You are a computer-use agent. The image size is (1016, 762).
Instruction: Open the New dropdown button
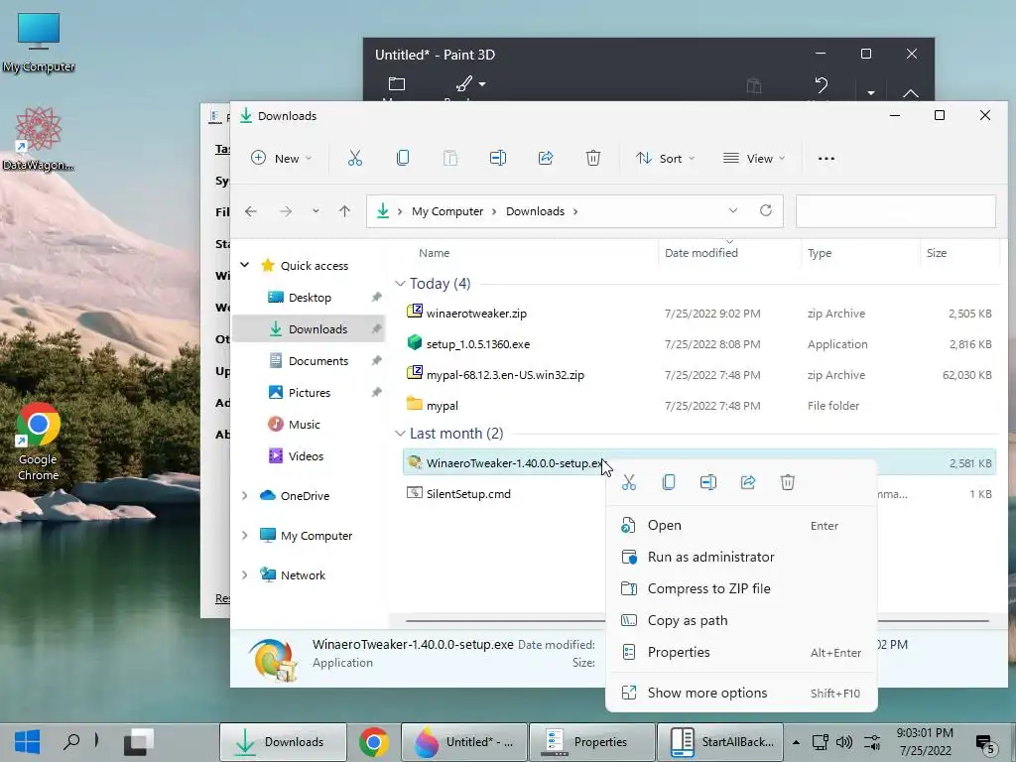click(281, 158)
